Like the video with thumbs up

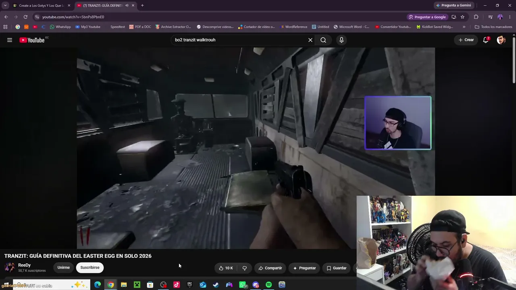pos(226,268)
